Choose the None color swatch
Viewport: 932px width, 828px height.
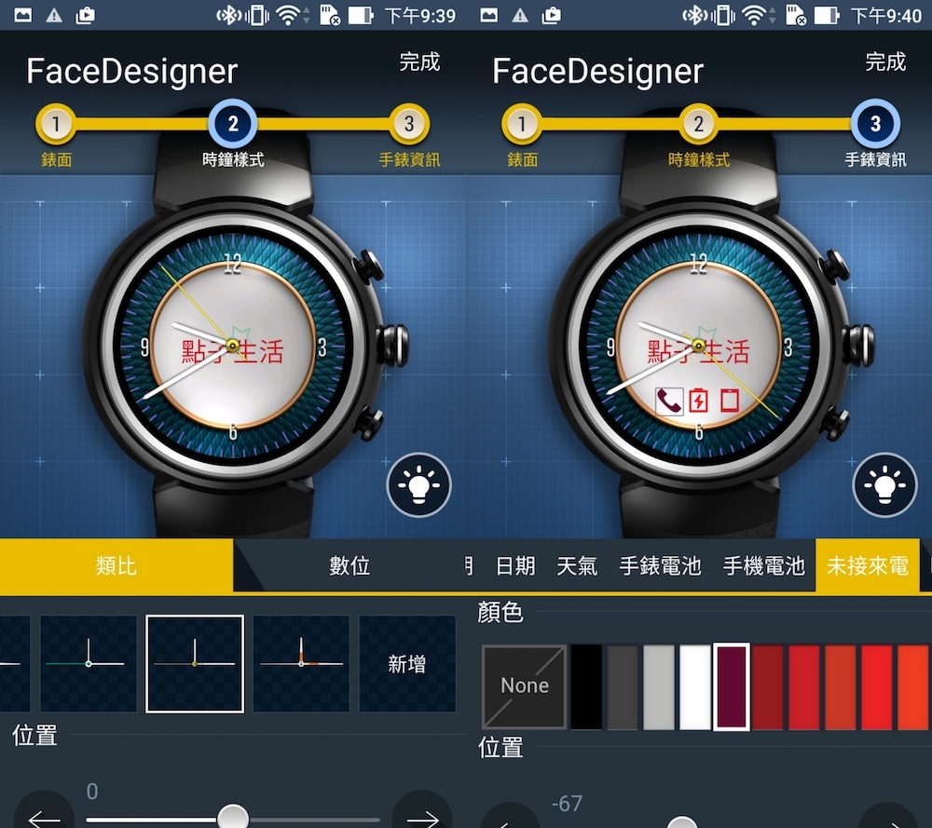click(524, 686)
